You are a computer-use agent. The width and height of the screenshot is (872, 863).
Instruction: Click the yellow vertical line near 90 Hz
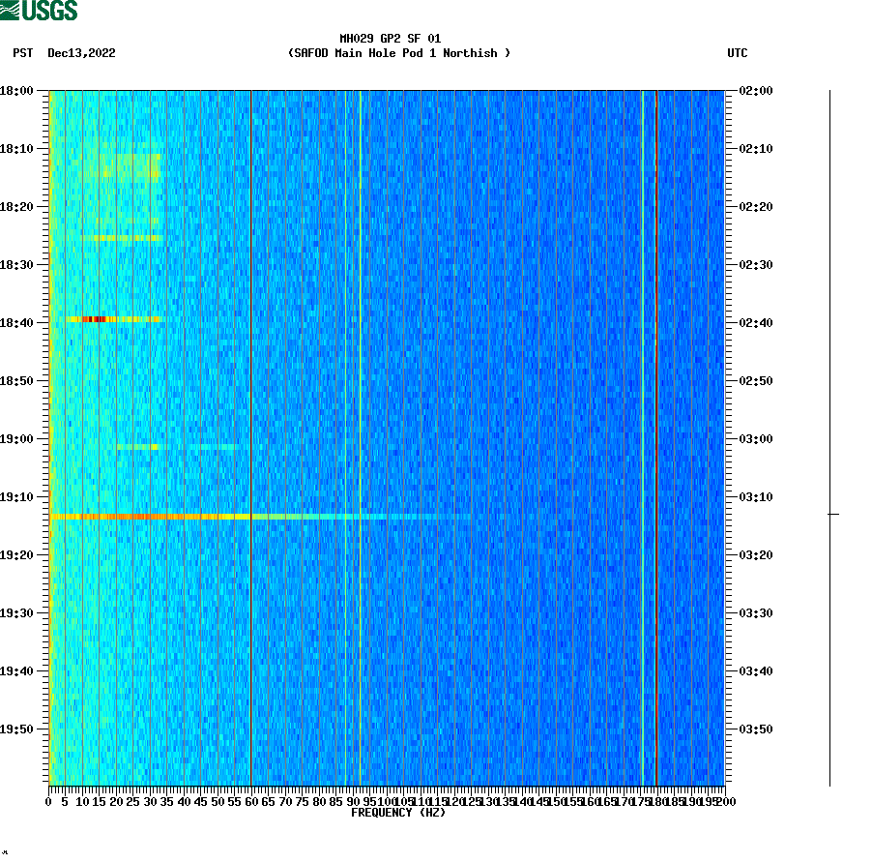(x=360, y=435)
